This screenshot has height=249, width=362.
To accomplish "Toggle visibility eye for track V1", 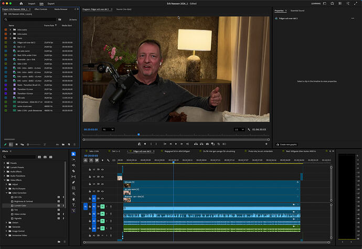I will (x=102, y=199).
